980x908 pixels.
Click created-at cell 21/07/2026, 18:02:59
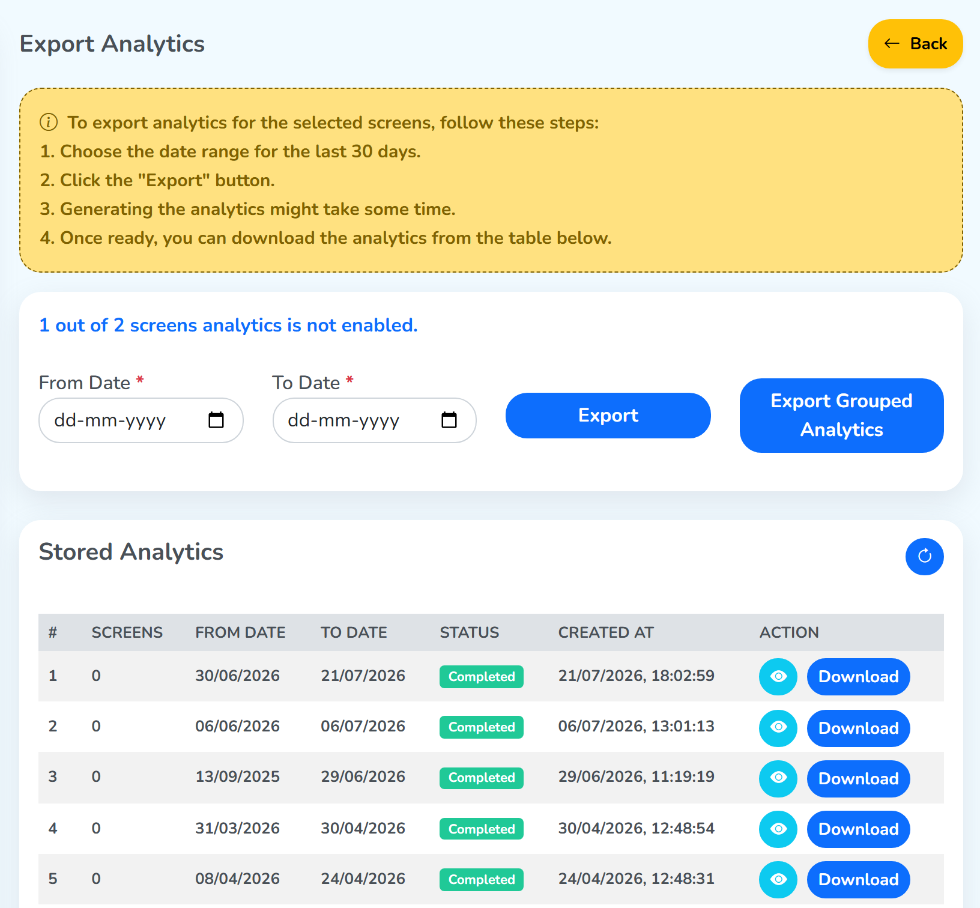[637, 676]
